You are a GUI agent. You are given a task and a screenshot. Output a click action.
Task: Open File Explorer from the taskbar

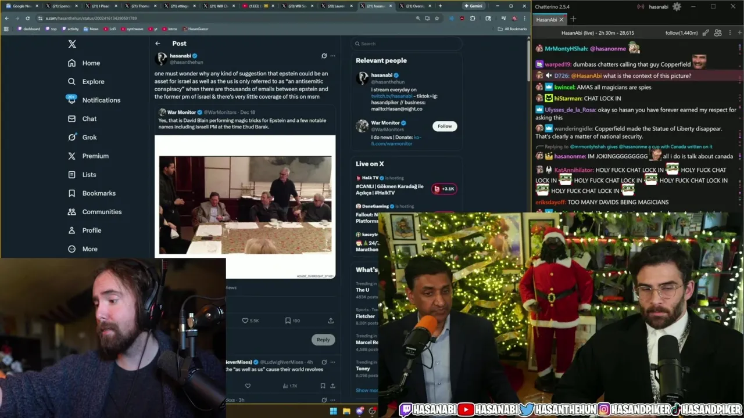346,412
